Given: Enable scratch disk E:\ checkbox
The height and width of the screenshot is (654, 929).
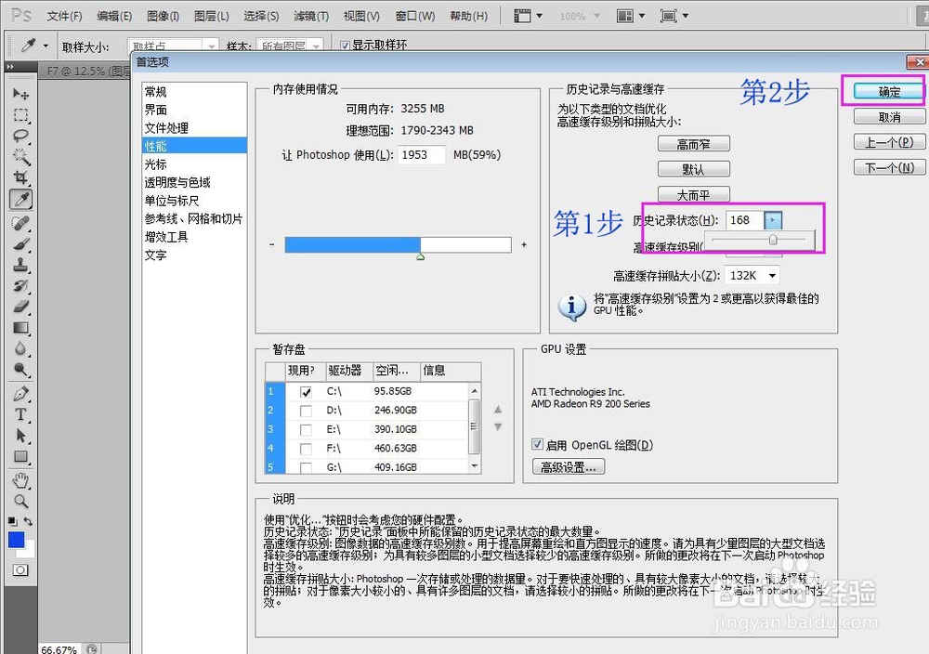Looking at the screenshot, I should coord(306,429).
